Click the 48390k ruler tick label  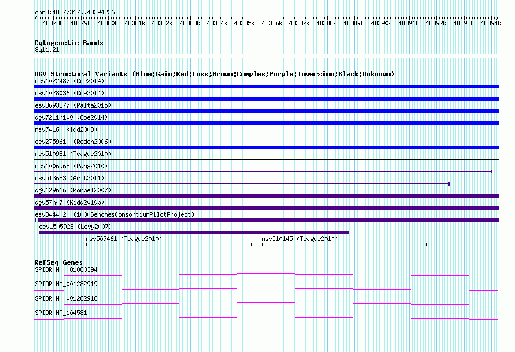click(x=381, y=23)
